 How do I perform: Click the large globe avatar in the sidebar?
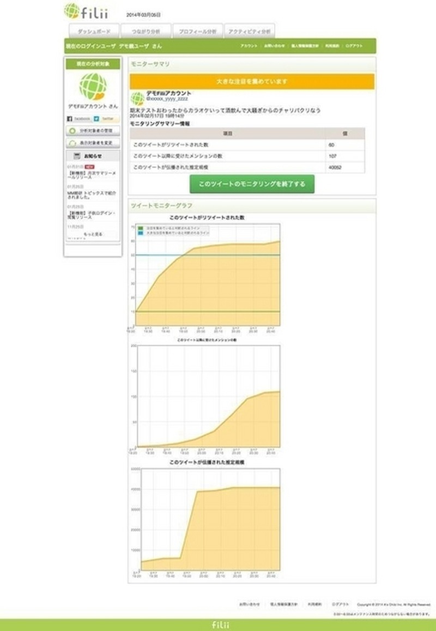(93, 87)
